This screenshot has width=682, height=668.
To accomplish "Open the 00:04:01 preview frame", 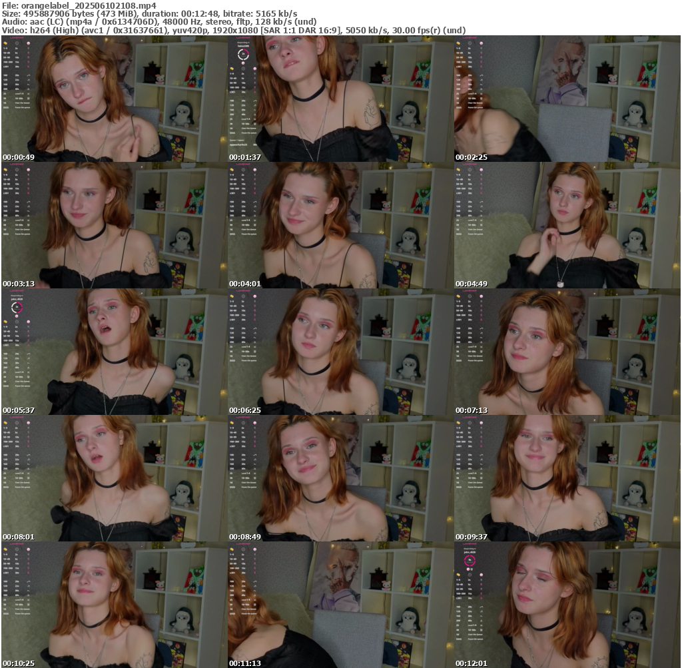I will click(340, 225).
